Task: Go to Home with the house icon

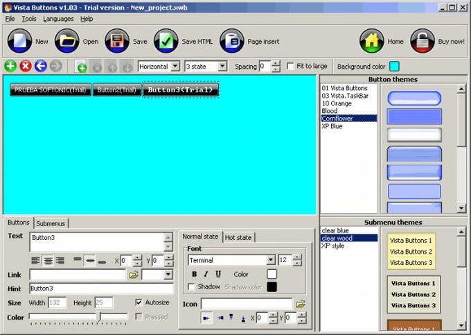Action: coord(371,41)
